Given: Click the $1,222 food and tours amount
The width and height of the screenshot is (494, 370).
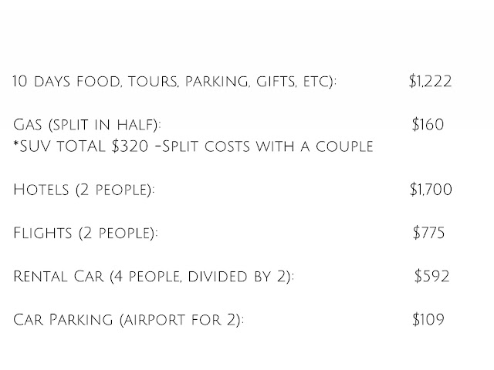Looking at the screenshot, I should [x=430, y=81].
